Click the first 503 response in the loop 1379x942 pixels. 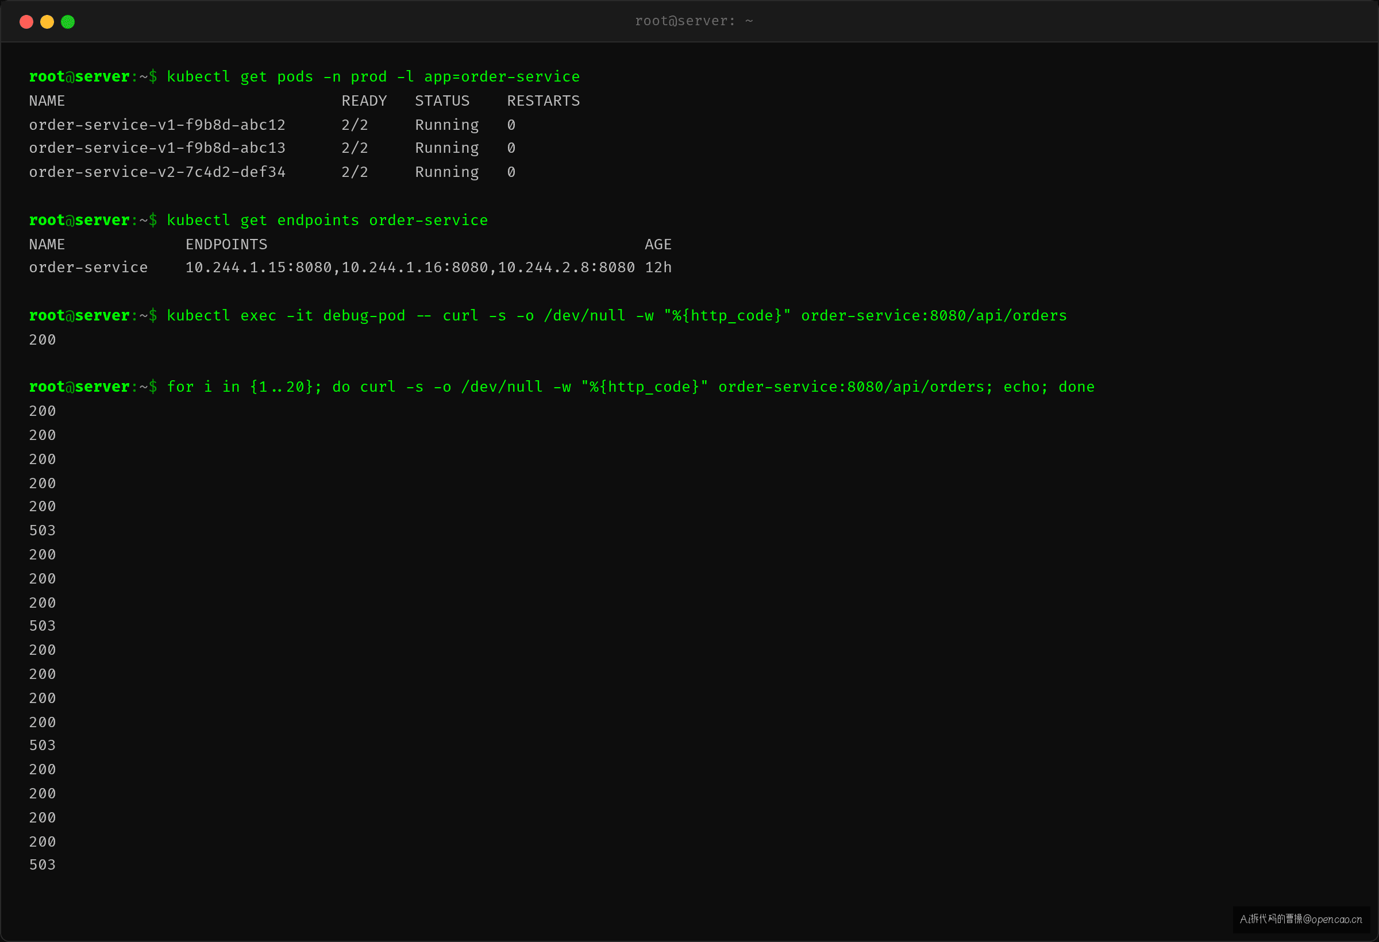point(43,531)
